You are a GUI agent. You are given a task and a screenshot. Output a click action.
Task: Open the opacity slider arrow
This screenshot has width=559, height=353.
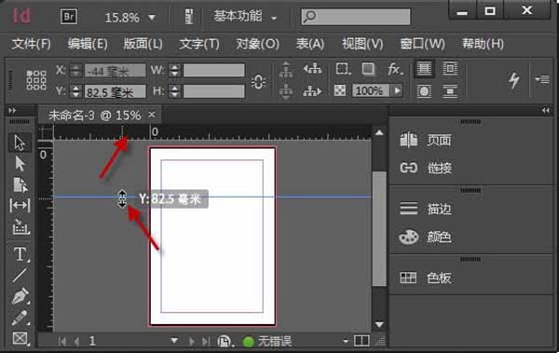(x=397, y=90)
